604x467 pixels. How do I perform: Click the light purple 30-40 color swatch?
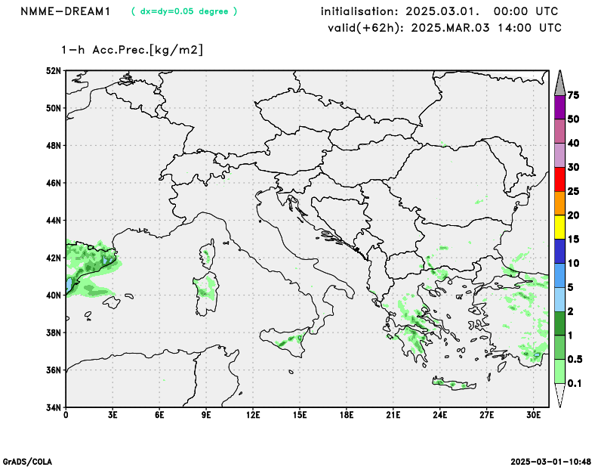559,156
